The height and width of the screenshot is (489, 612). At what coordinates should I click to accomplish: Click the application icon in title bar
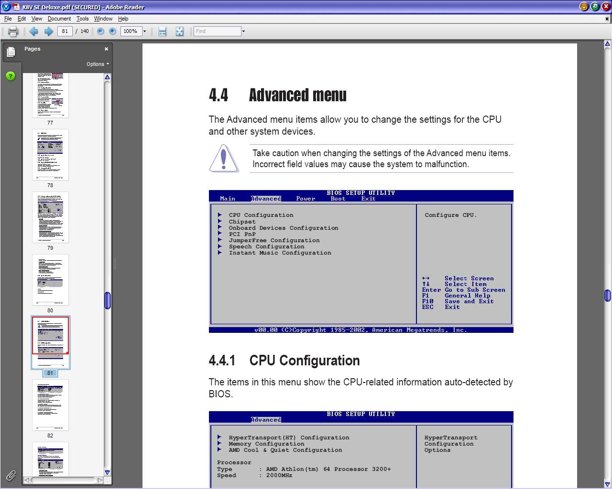click(x=6, y=7)
